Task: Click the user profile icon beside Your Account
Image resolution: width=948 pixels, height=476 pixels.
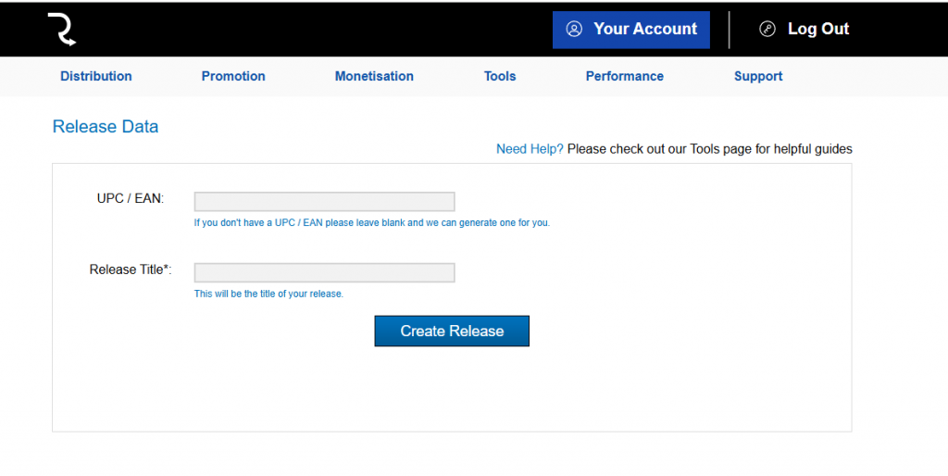Action: tap(574, 30)
